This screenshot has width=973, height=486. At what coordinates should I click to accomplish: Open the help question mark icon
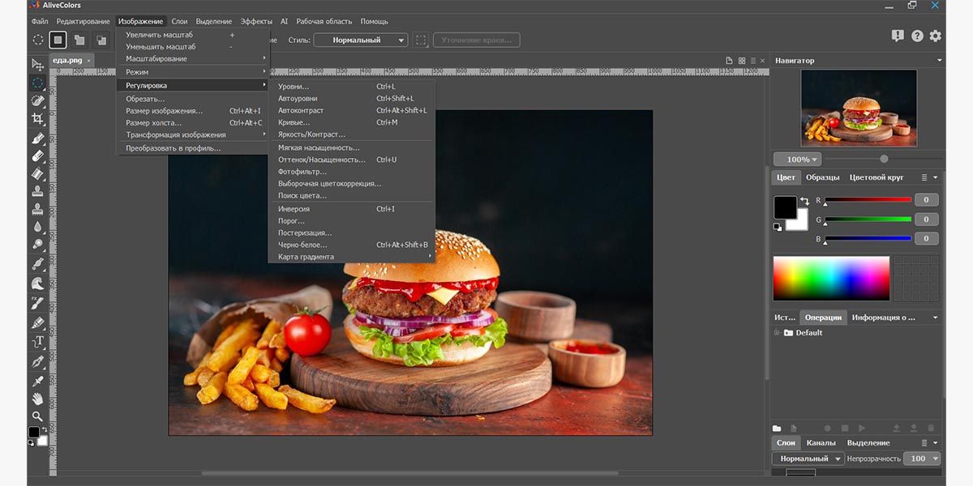[x=917, y=36]
